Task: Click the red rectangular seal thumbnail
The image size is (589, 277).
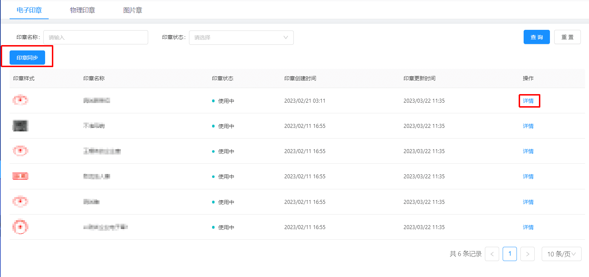Action: tap(20, 176)
